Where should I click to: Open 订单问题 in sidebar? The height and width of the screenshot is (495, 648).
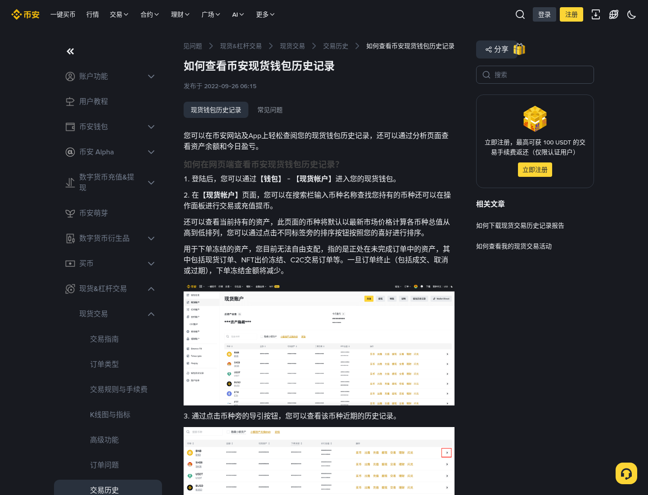(x=104, y=465)
